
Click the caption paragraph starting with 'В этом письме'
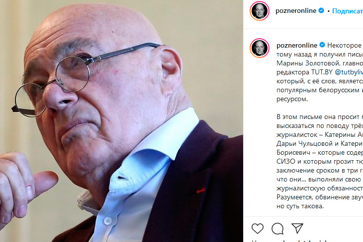click(x=320, y=161)
